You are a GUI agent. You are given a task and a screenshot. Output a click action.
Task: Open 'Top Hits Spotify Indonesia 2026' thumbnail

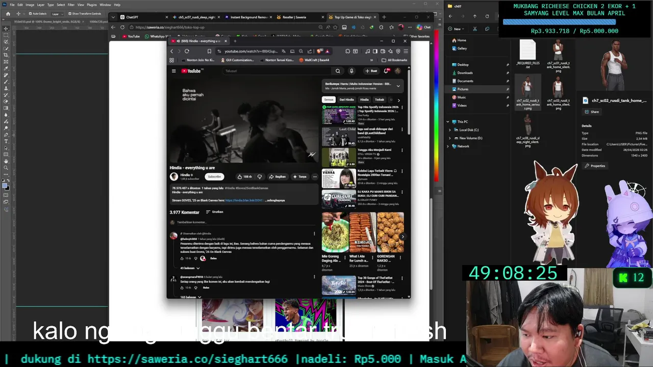click(339, 115)
